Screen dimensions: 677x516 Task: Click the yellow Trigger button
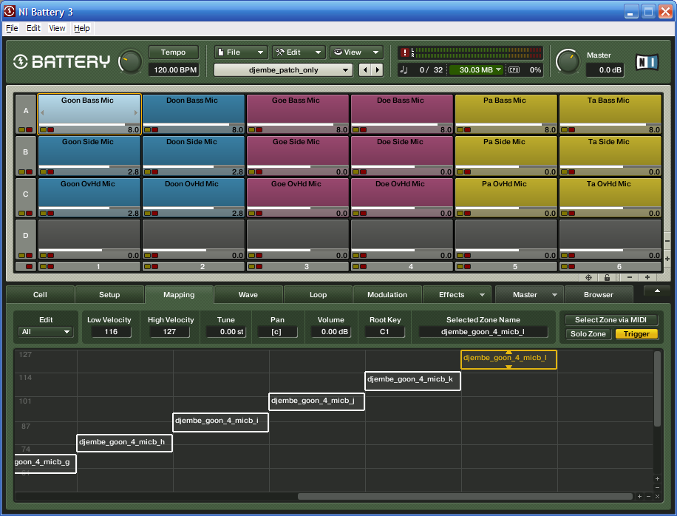(636, 334)
